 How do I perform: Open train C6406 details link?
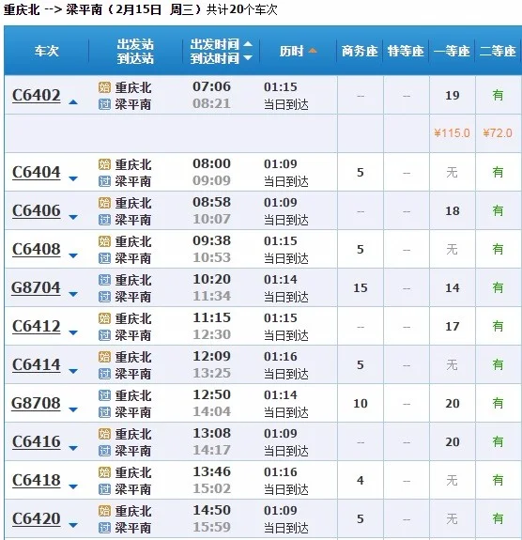(x=37, y=210)
